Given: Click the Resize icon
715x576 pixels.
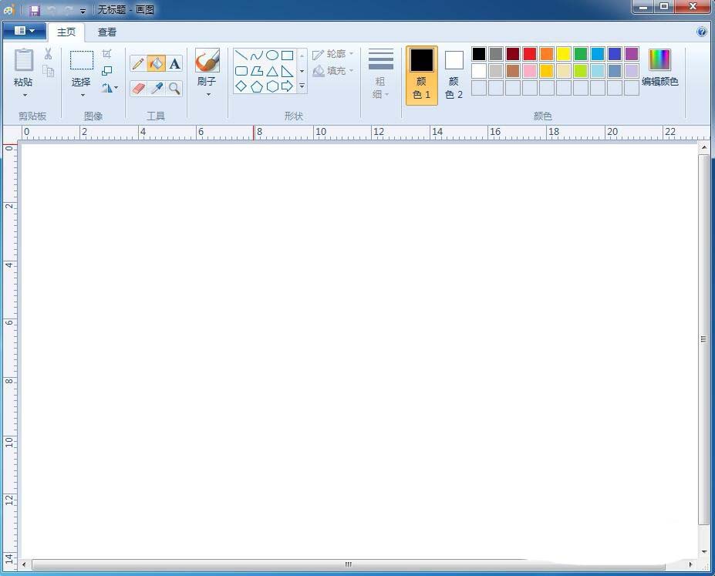Looking at the screenshot, I should 106,71.
